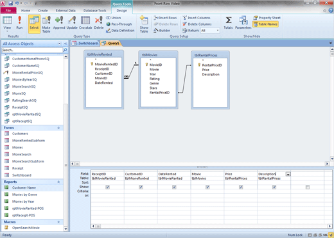The image size is (334, 238).
Task: Click the design grid horizontal scrollbar
Action: 211,226
